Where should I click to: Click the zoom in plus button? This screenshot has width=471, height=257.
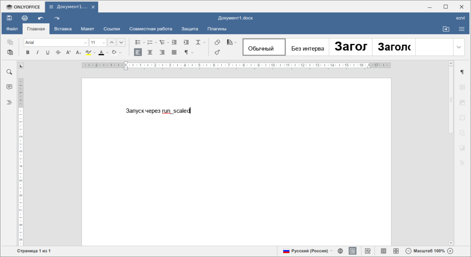click(x=450, y=251)
